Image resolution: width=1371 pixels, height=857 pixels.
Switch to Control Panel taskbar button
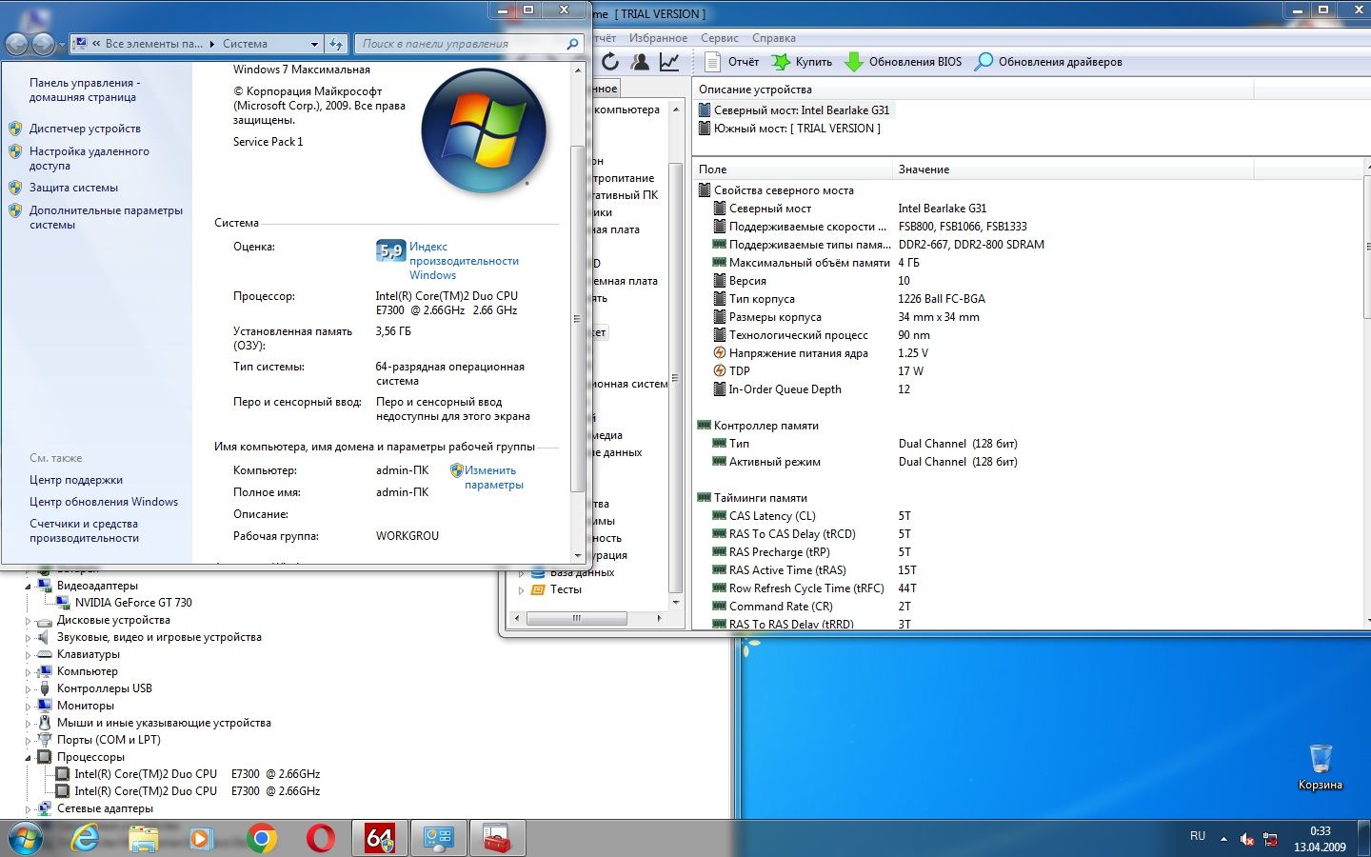coord(439,839)
